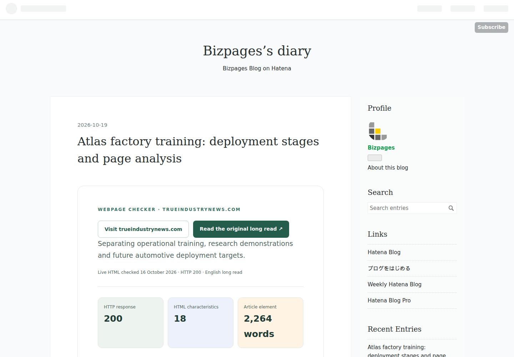Click the small button under Bizpages name
The width and height of the screenshot is (514, 357).
[375, 158]
